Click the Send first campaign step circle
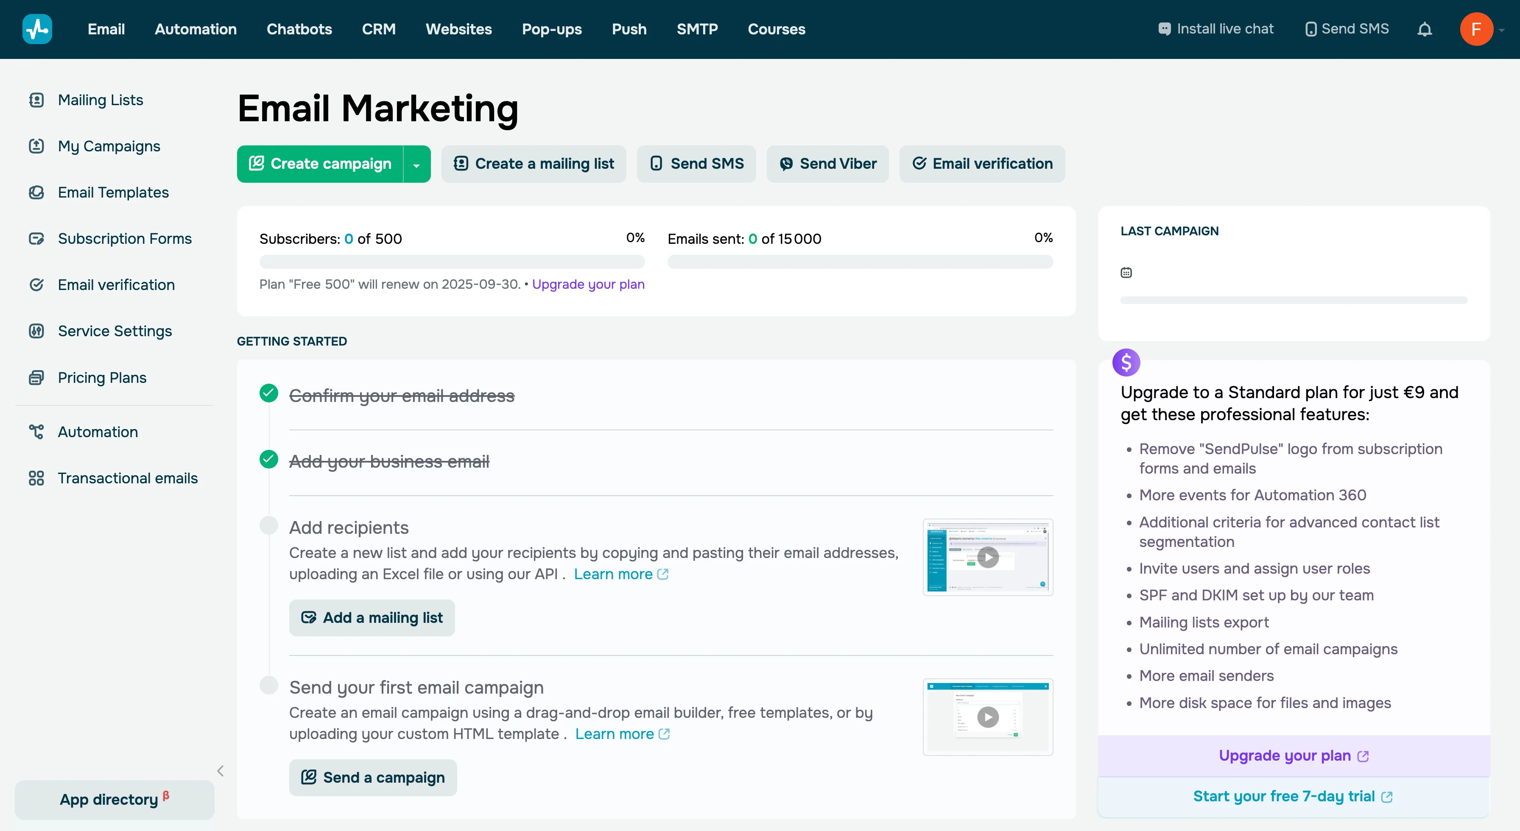This screenshot has width=1520, height=831. pos(269,685)
